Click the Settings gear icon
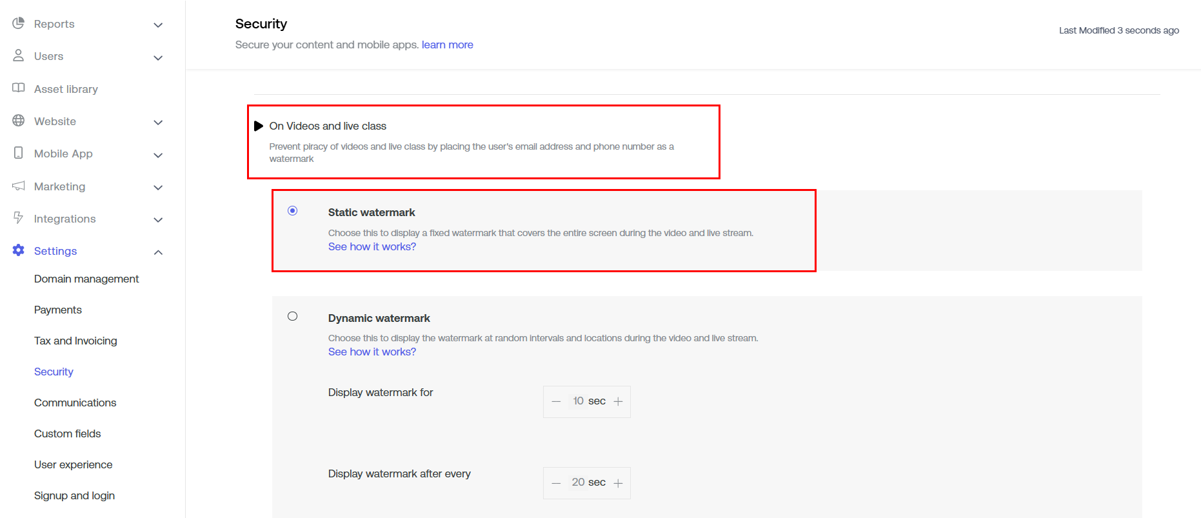Image resolution: width=1201 pixels, height=518 pixels. coord(18,250)
